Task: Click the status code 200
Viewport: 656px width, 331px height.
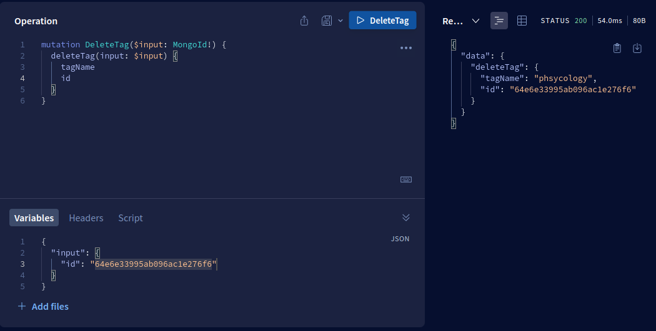Action: click(x=580, y=21)
